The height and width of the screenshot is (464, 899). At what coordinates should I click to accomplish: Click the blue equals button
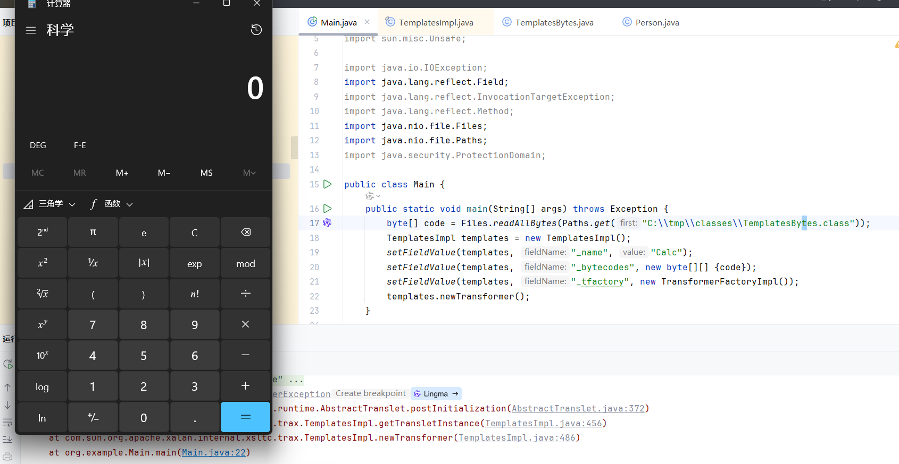coord(246,417)
